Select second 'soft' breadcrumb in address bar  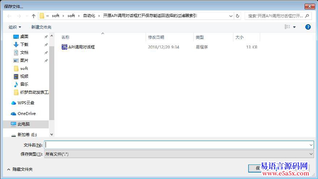tap(71, 16)
